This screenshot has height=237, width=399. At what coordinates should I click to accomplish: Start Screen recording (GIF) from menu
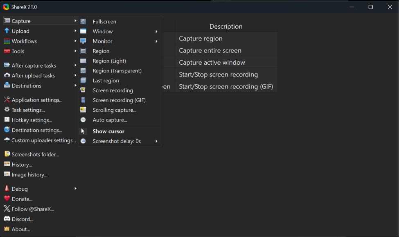pyautogui.click(x=120, y=100)
